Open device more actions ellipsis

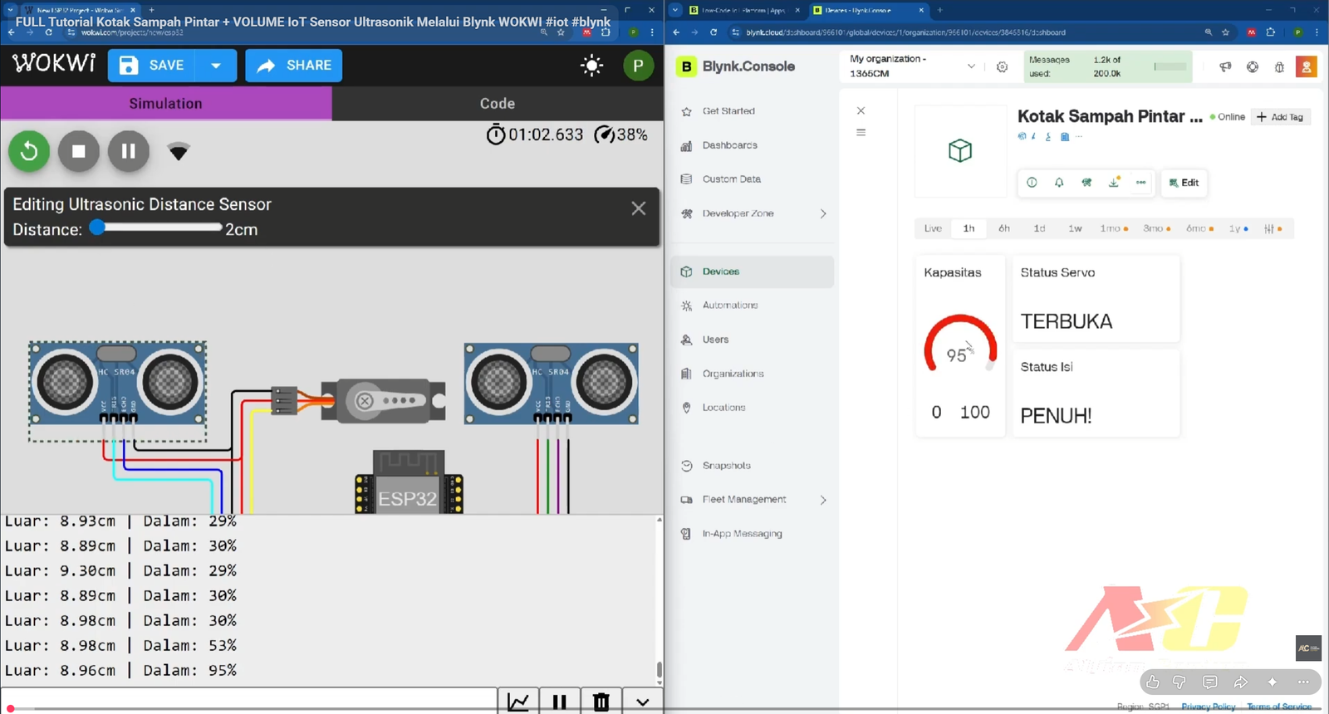[x=1141, y=183]
